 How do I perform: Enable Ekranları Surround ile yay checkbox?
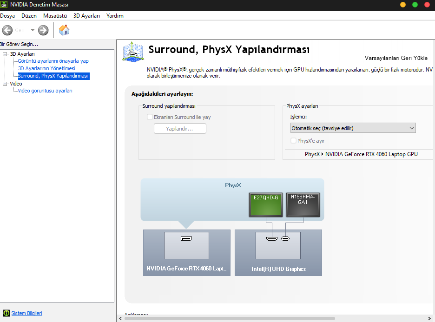pyautogui.click(x=150, y=117)
